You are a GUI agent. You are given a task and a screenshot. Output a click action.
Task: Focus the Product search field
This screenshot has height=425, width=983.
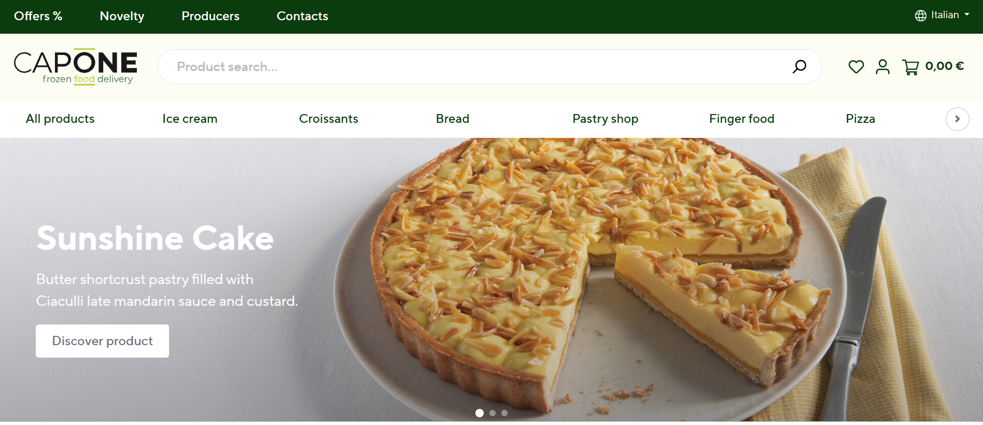tap(489, 66)
